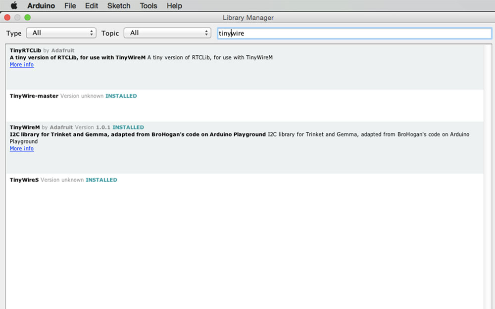The height and width of the screenshot is (309, 495).
Task: Click Version unknown text on TinyWireS
Action: pos(62,180)
